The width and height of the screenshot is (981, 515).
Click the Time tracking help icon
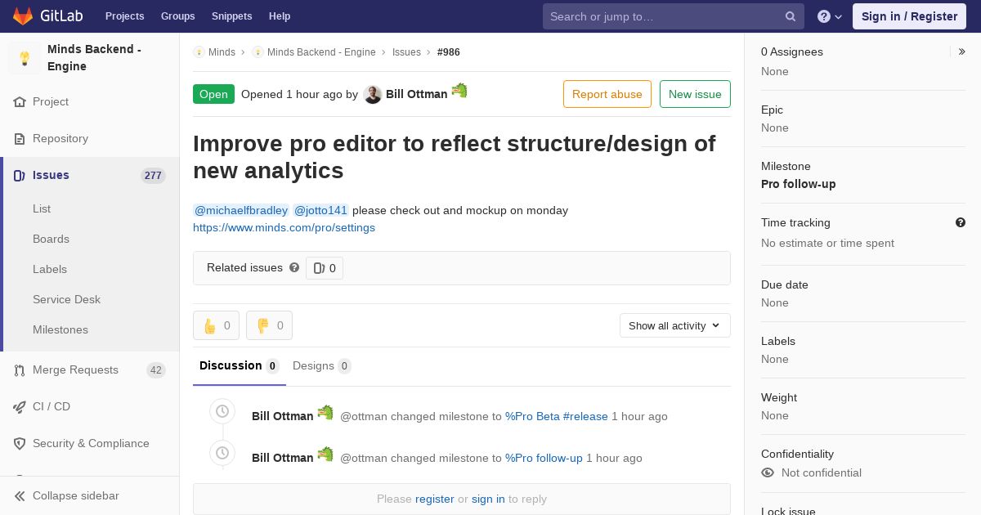click(961, 222)
